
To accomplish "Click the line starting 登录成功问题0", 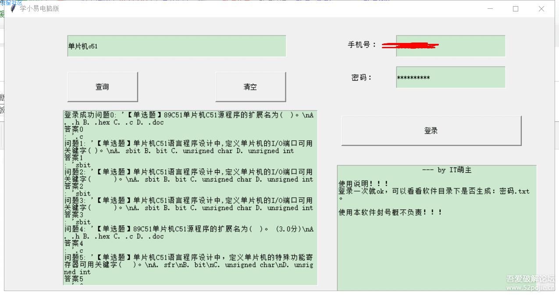I will [189, 115].
